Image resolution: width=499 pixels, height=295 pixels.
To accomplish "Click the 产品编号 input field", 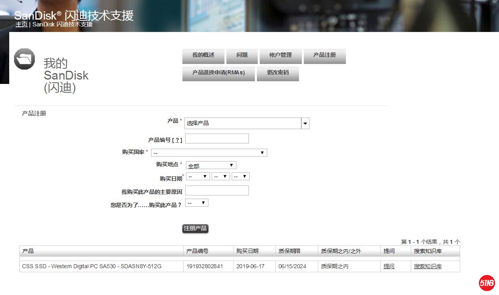I will coord(217,139).
